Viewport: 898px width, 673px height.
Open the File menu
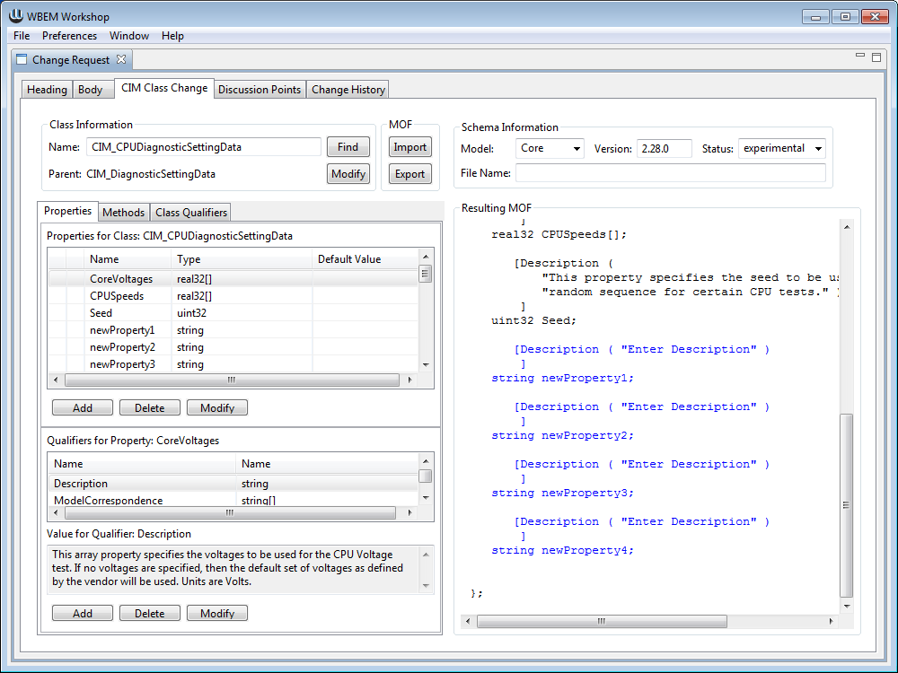[22, 36]
